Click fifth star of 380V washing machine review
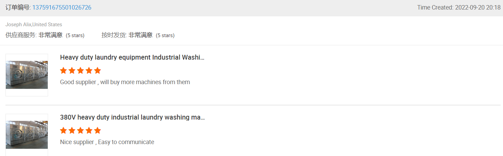The image size is (503, 156). click(x=98, y=130)
